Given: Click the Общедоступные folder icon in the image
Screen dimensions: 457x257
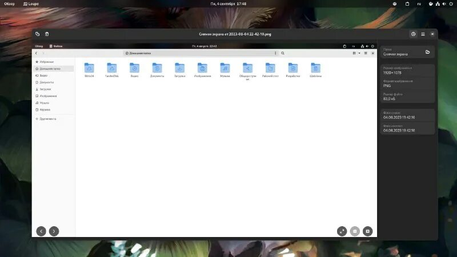Looking at the screenshot, I should 247,68.
